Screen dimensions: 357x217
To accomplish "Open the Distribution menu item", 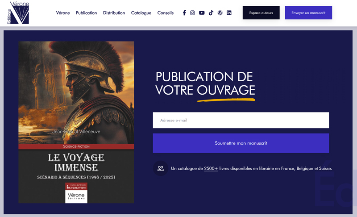I will click(x=114, y=13).
